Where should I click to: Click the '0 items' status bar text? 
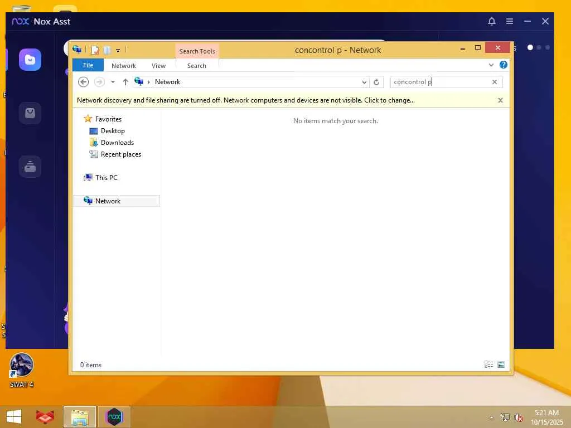[91, 364]
